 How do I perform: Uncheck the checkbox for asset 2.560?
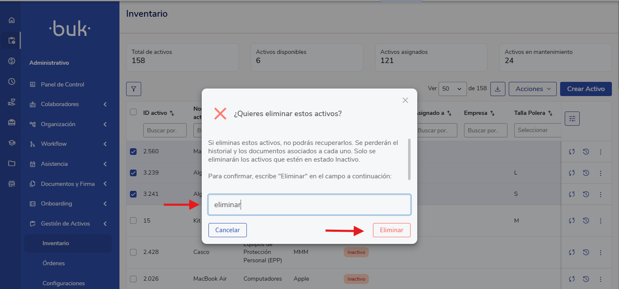[133, 152]
